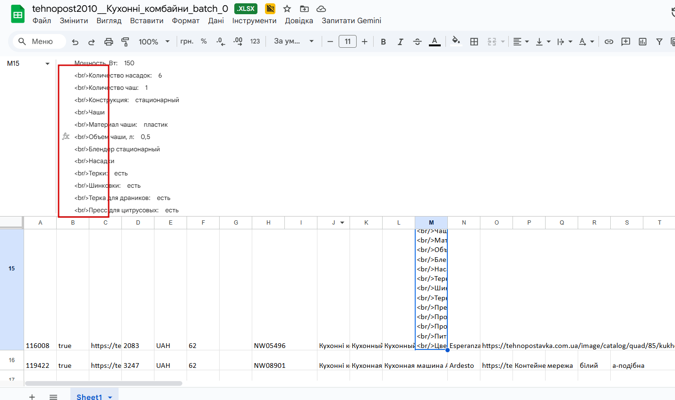This screenshot has height=400, width=675.
Task: Increase decimal places
Action: click(x=238, y=42)
